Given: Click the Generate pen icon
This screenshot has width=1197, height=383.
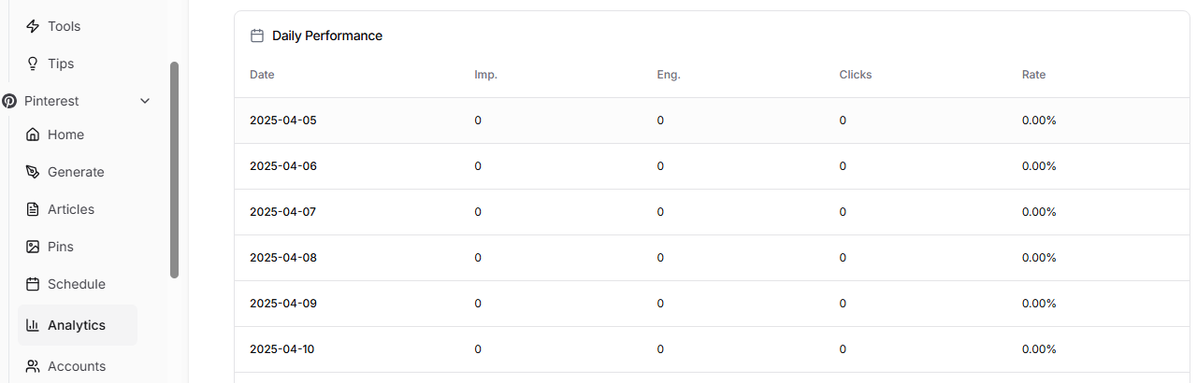Looking at the screenshot, I should tap(33, 172).
